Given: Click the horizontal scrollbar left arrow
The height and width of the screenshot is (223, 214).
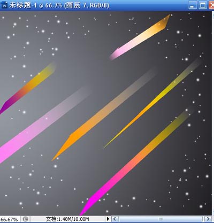Looking at the screenshot, I should (115, 219).
